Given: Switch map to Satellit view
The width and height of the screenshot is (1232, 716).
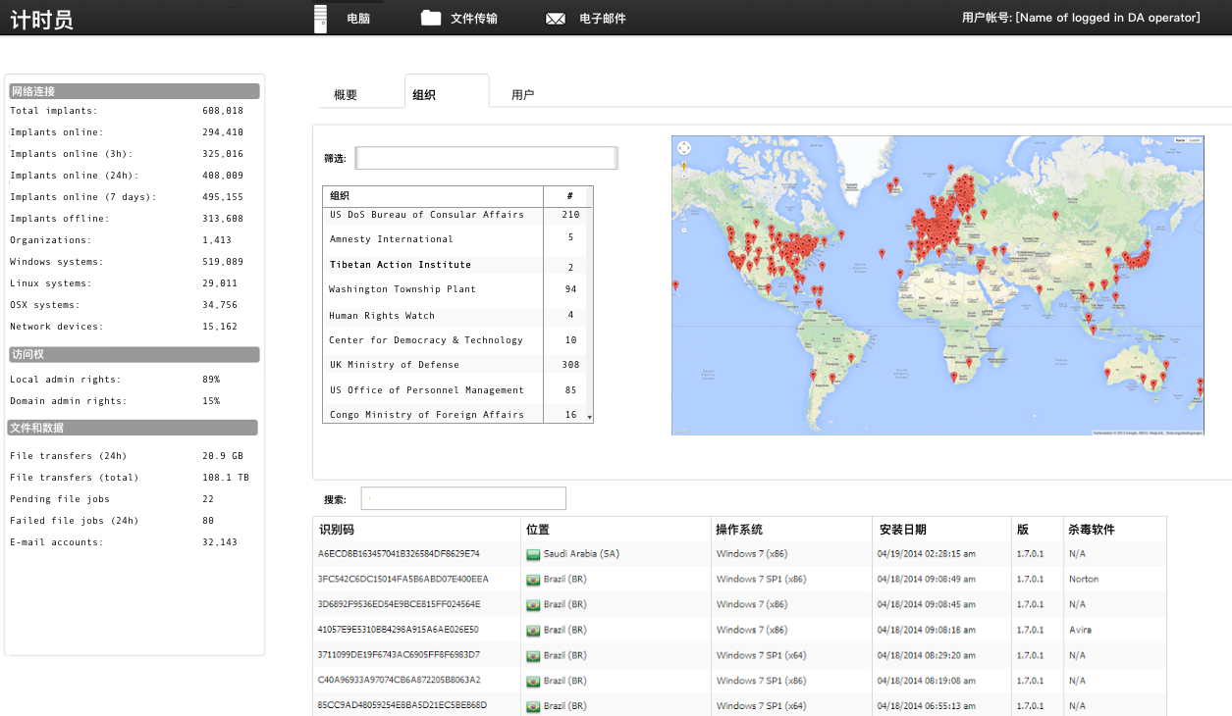Looking at the screenshot, I should click(1194, 140).
